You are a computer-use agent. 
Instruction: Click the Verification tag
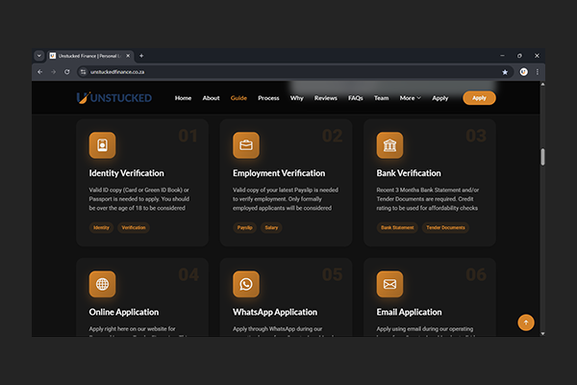[134, 228]
